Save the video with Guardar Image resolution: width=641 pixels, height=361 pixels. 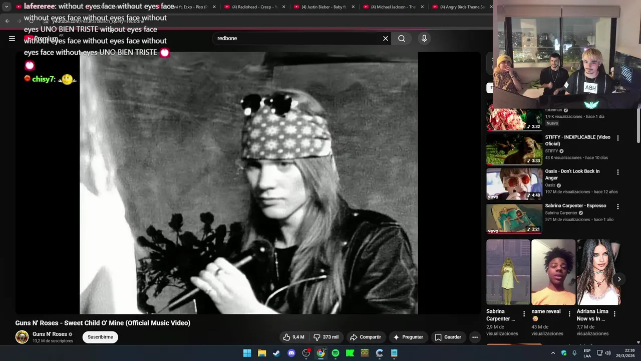448,337
